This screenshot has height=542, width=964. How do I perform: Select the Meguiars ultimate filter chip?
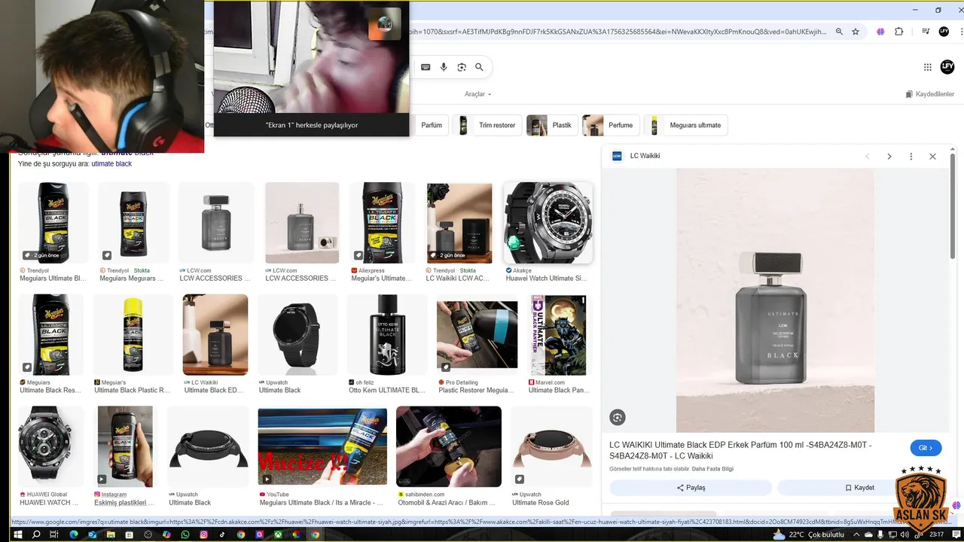[x=686, y=125]
